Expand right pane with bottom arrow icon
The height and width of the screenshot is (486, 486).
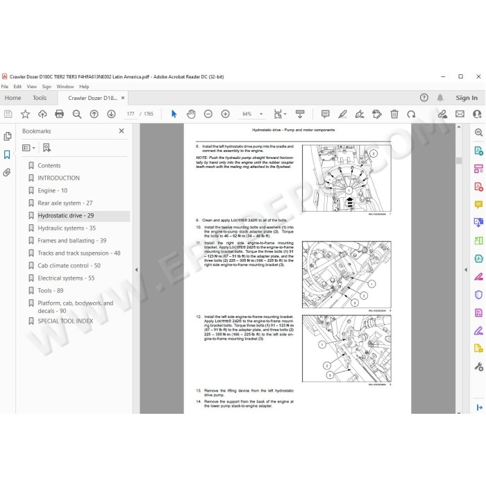coord(480,408)
